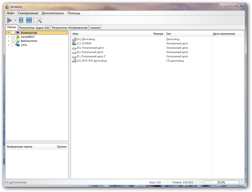Select (D:) Локальный диск row
Viewport: 252px width, 192px height.
point(90,48)
